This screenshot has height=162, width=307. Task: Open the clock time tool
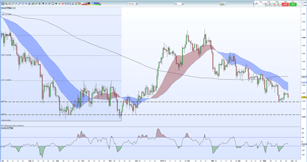point(53,4)
